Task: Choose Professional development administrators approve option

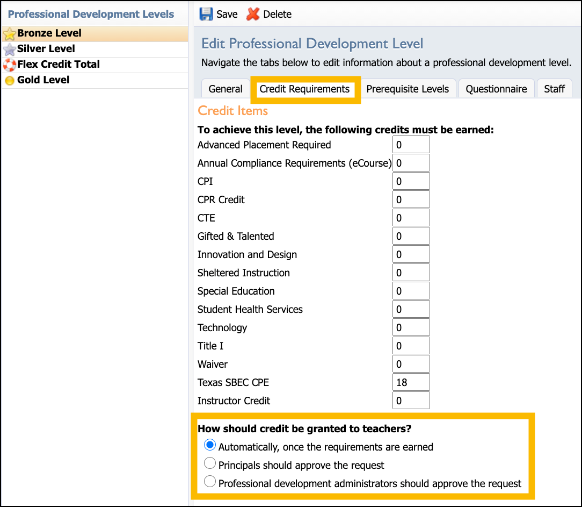Action: pos(210,481)
